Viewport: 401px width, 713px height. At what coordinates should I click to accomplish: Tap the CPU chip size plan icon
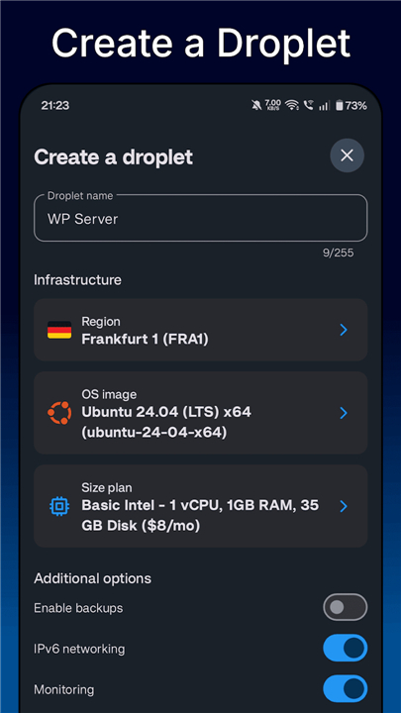pyautogui.click(x=59, y=506)
